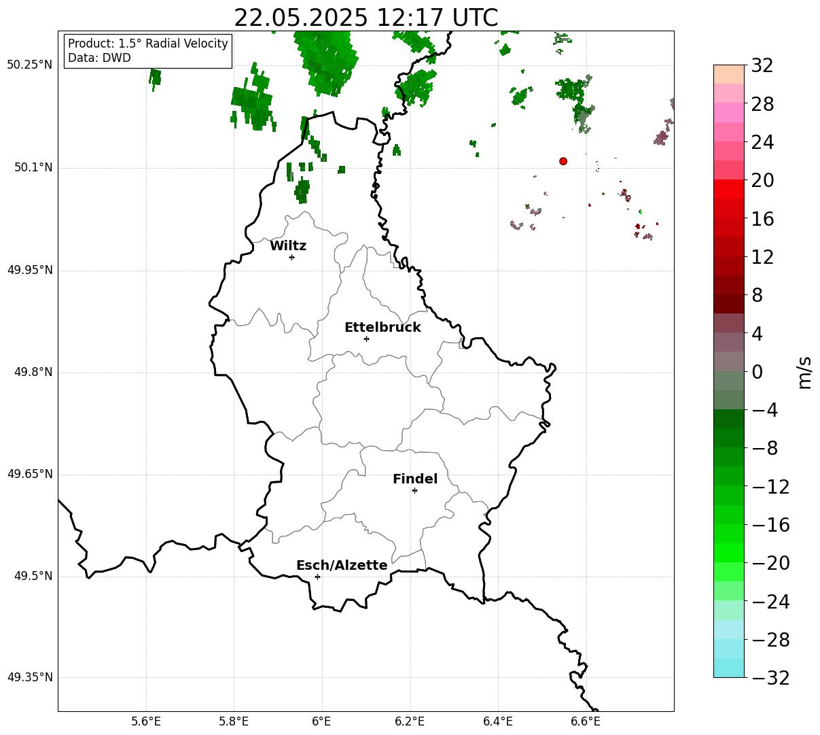Click the 49.65°N latitude label
This screenshot has height=735, width=820.
click(30, 475)
